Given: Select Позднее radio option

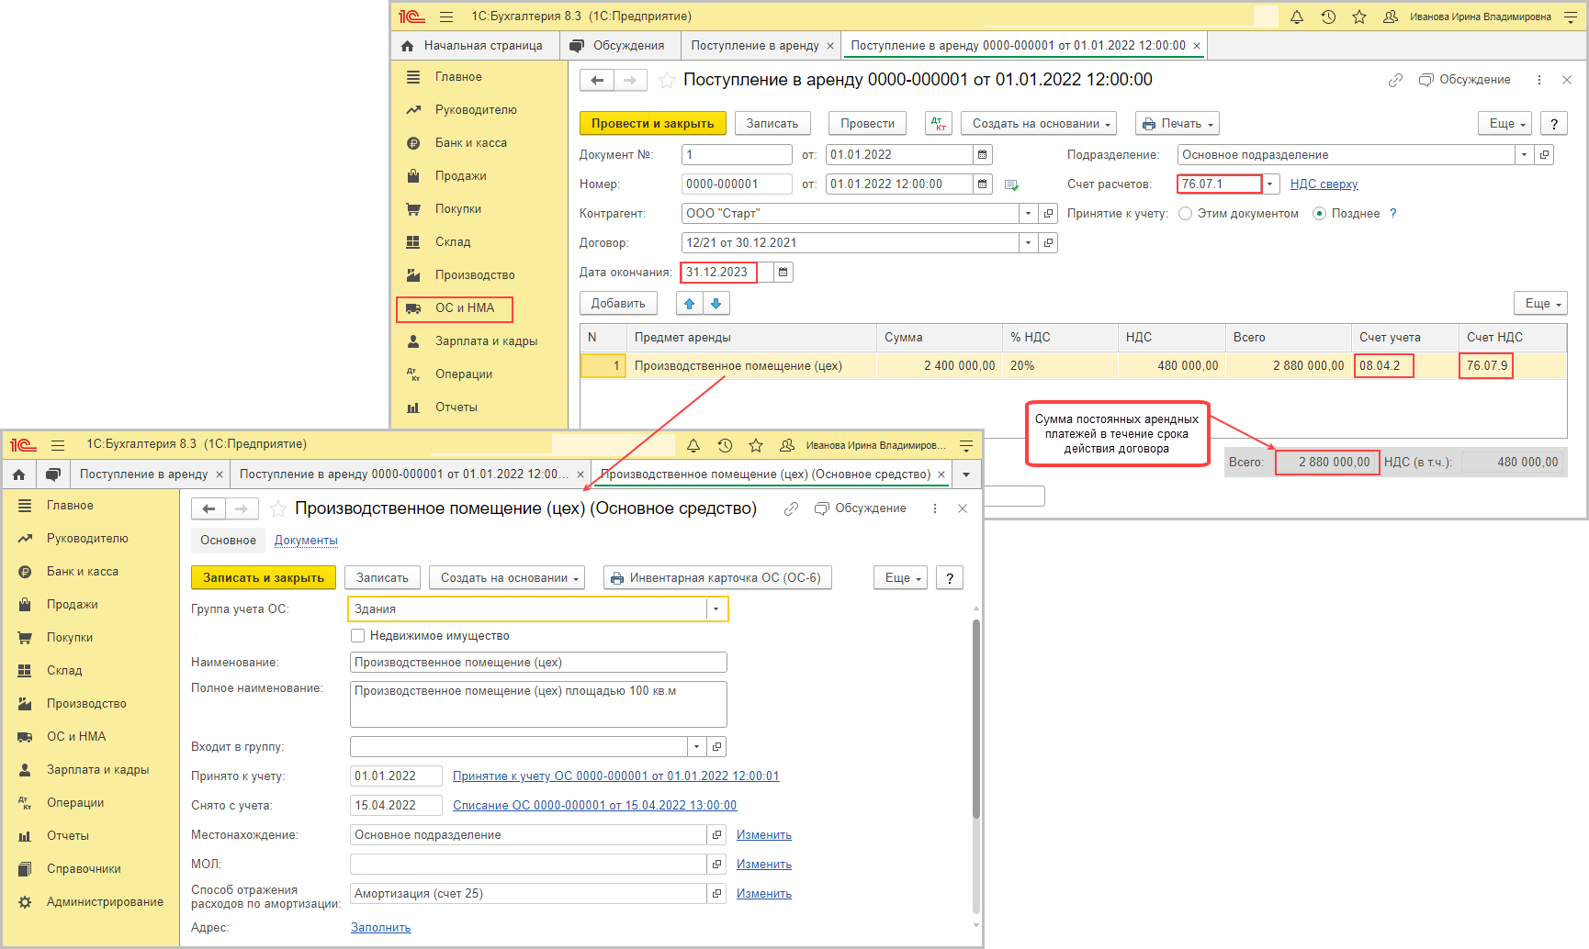Looking at the screenshot, I should tap(1320, 214).
